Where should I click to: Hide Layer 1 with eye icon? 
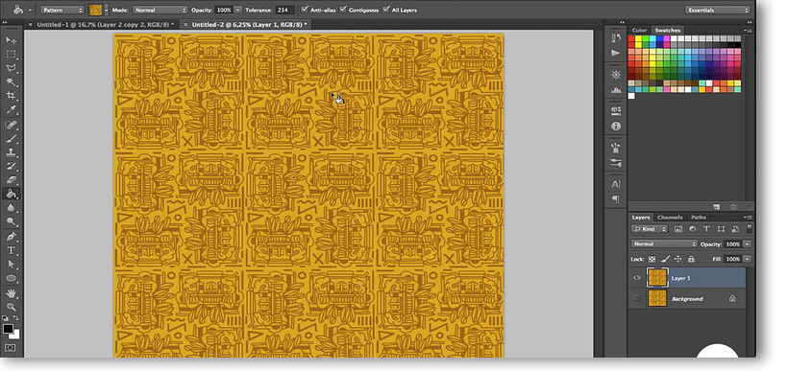click(x=637, y=278)
